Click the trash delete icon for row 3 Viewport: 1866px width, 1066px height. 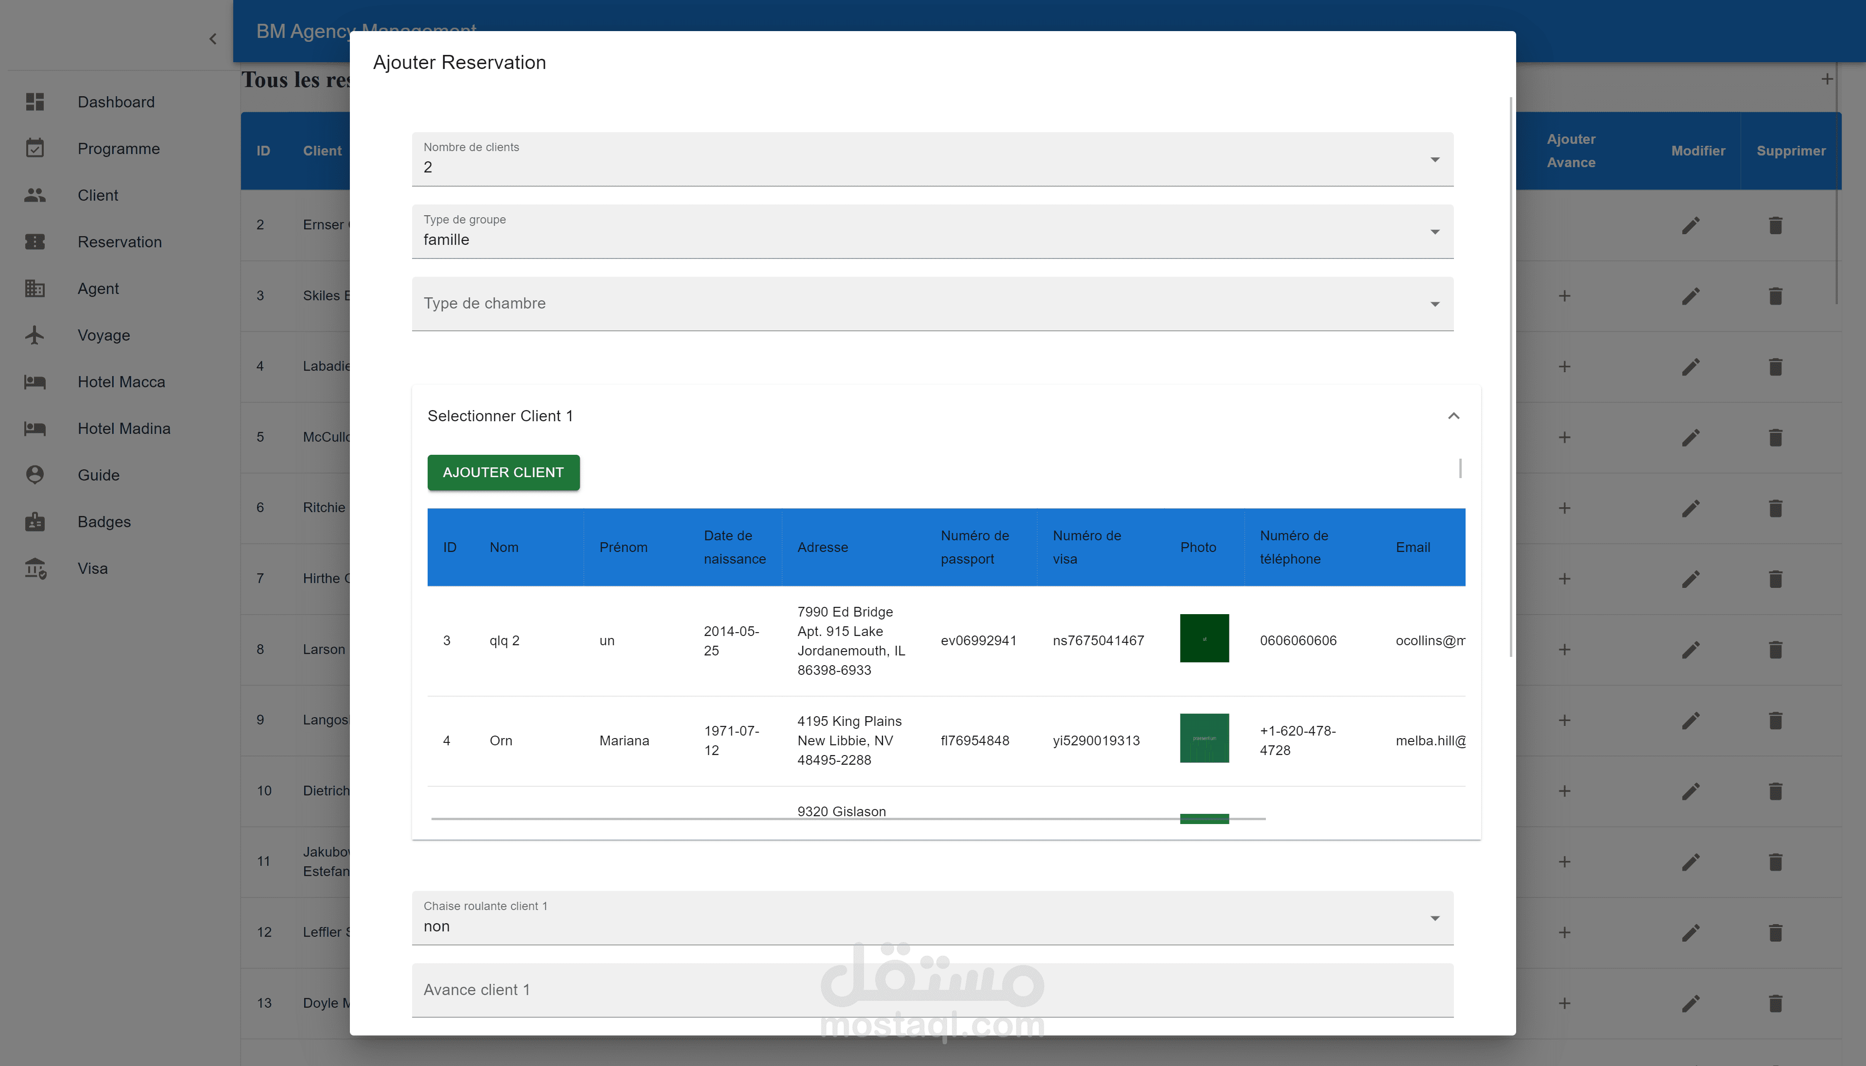[1775, 296]
